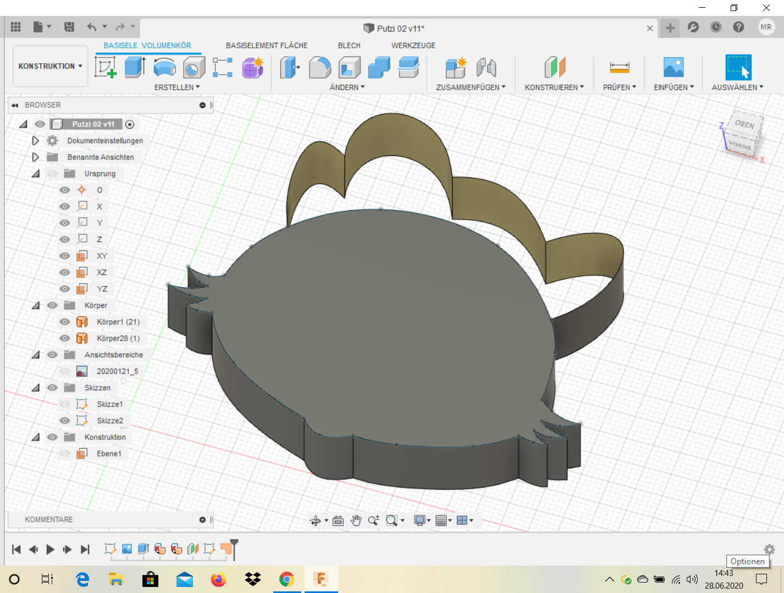Image resolution: width=784 pixels, height=593 pixels.
Task: Click the Optionen tooltip button
Action: (748, 561)
